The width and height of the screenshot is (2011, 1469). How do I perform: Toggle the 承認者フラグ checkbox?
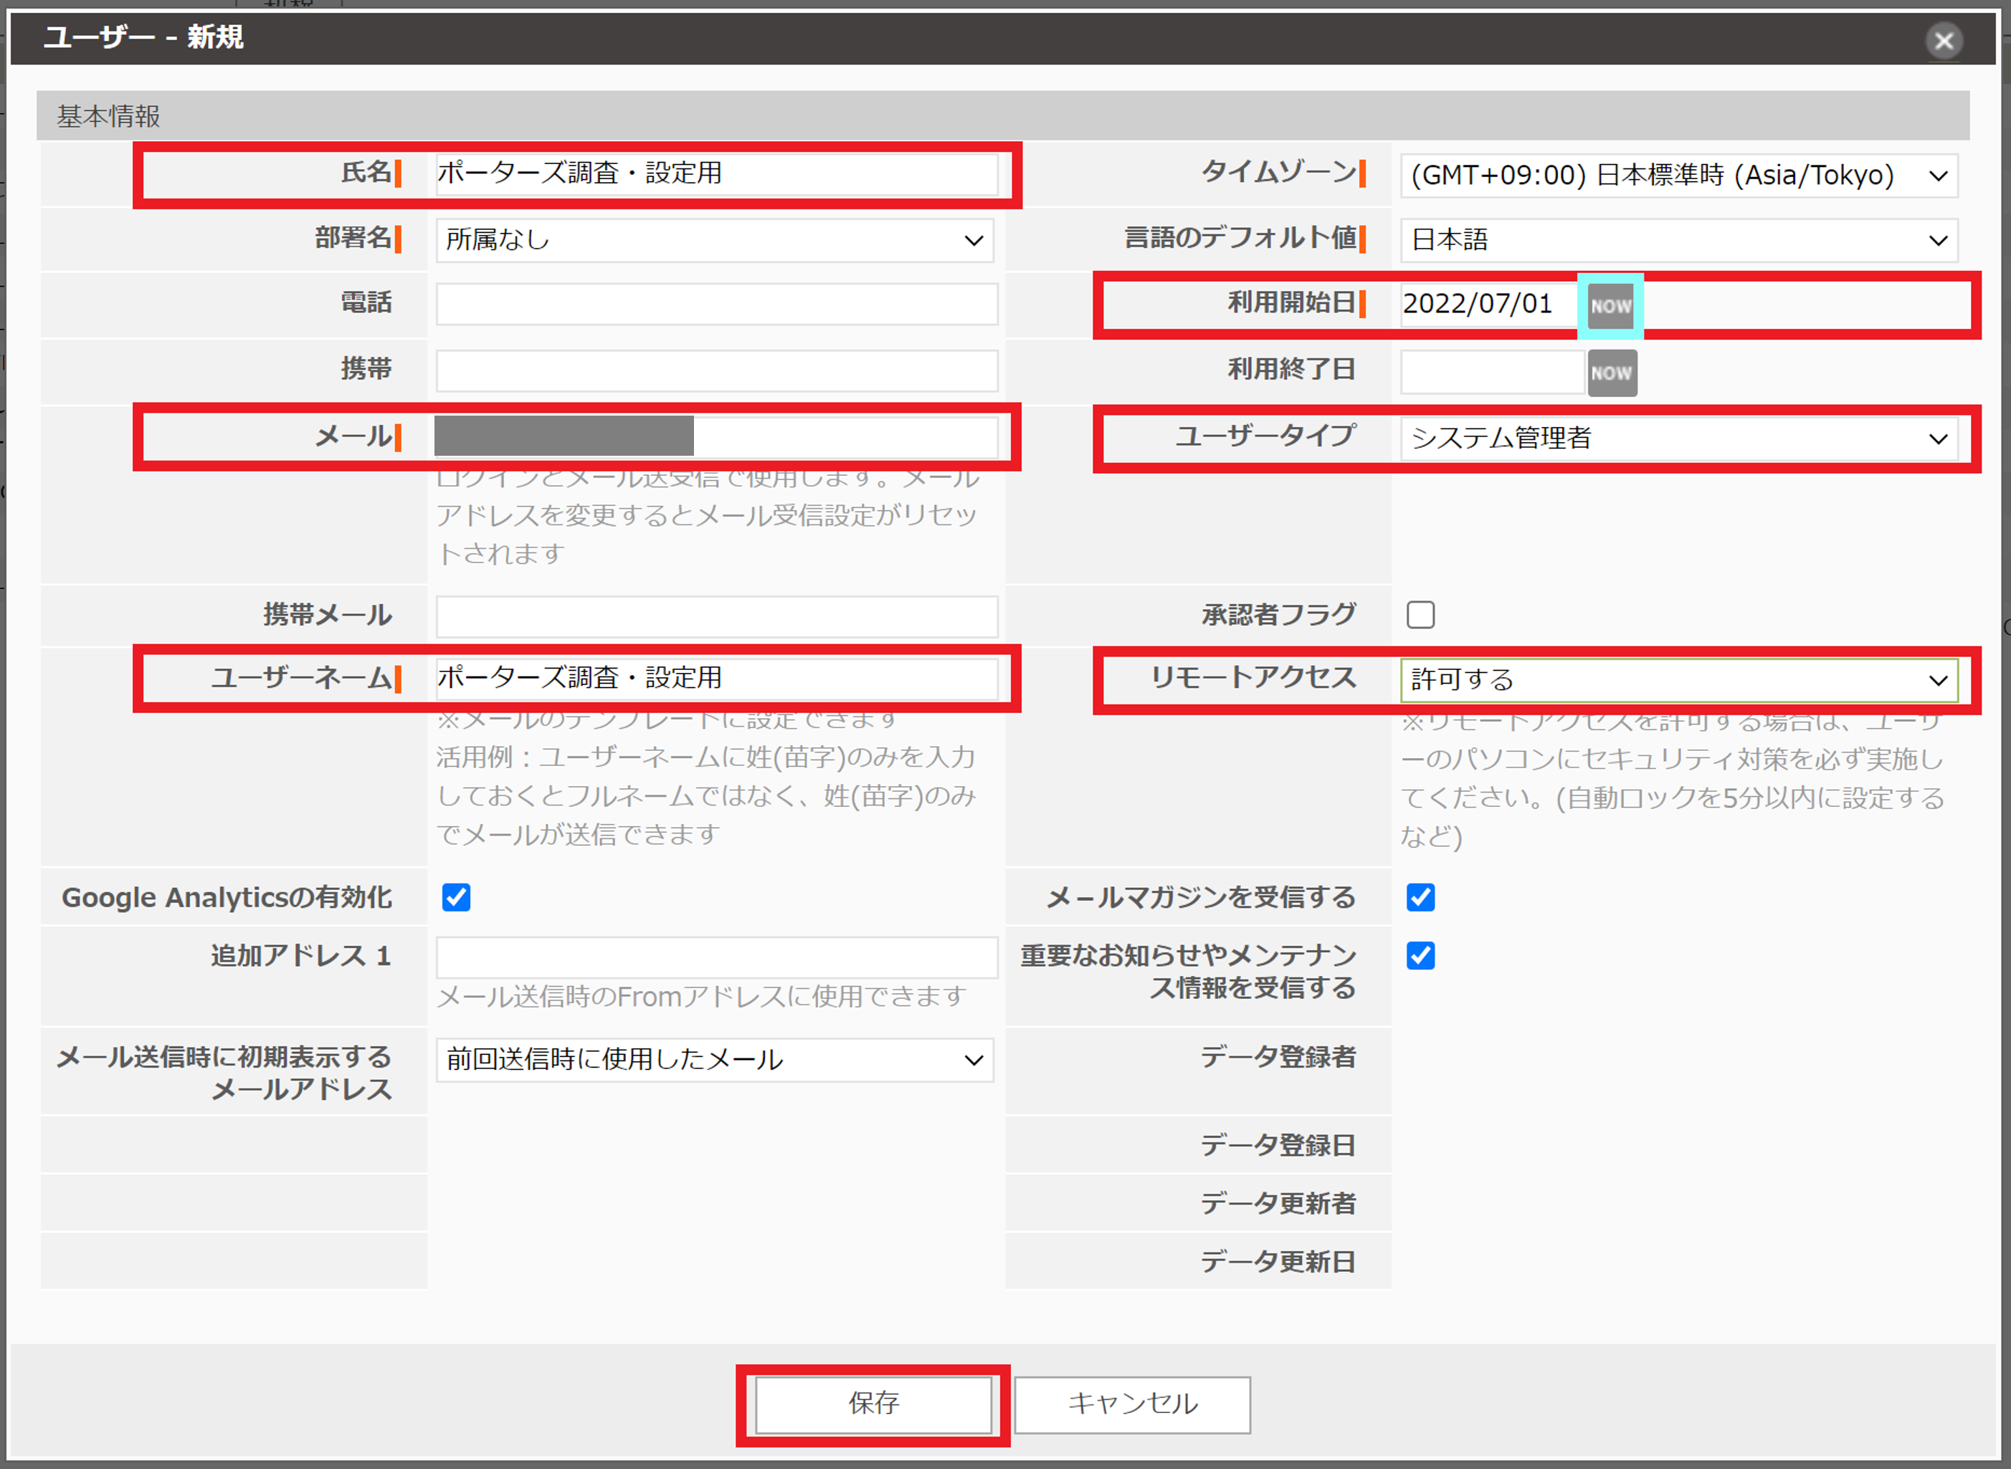[1420, 614]
